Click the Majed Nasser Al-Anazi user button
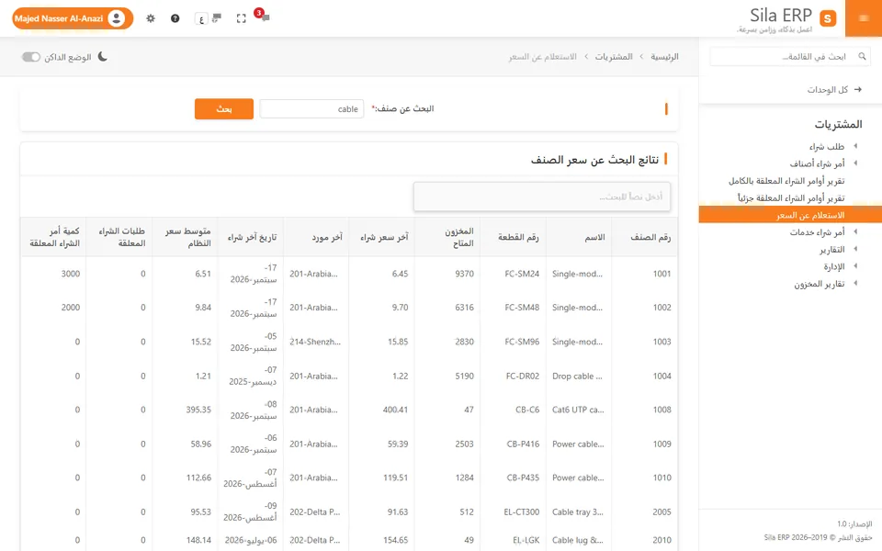The height and width of the screenshot is (551, 882). (x=73, y=18)
